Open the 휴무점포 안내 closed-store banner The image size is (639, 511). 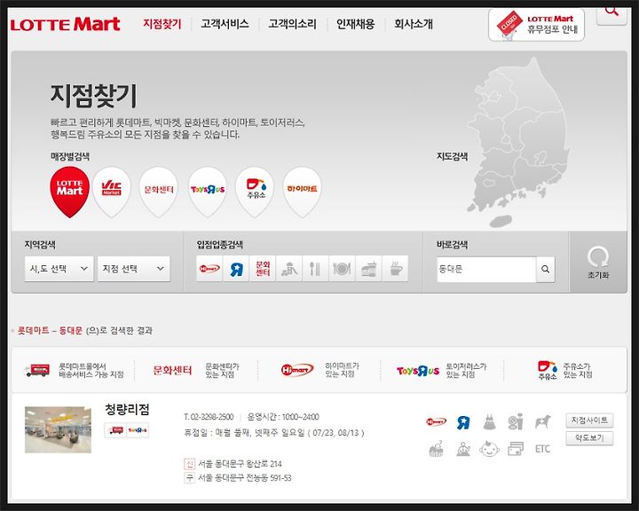click(x=536, y=25)
